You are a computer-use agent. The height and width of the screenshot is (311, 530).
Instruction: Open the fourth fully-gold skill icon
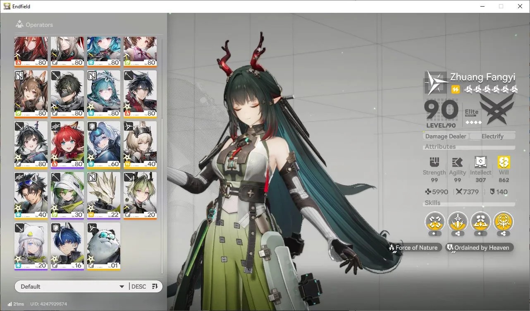click(504, 222)
